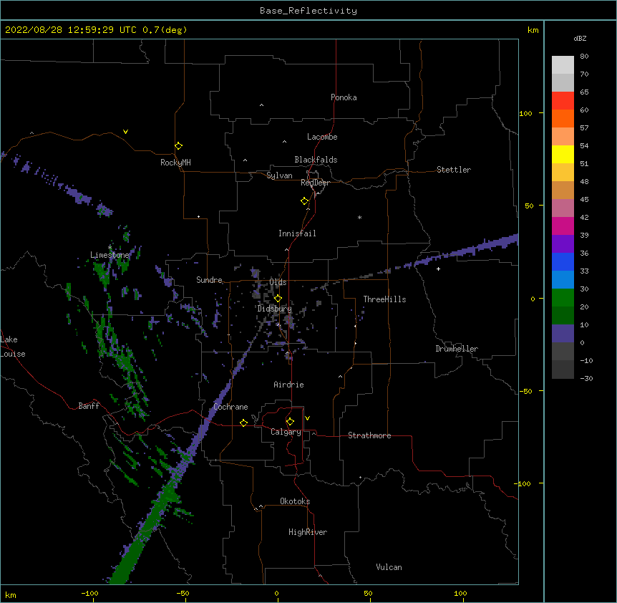
Task: Click the yellow diamond marker under Cochrane label
Action: tap(243, 423)
